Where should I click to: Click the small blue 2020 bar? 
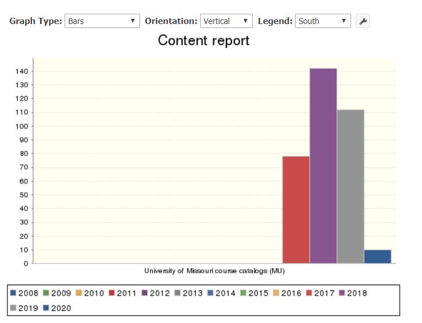tap(377, 256)
